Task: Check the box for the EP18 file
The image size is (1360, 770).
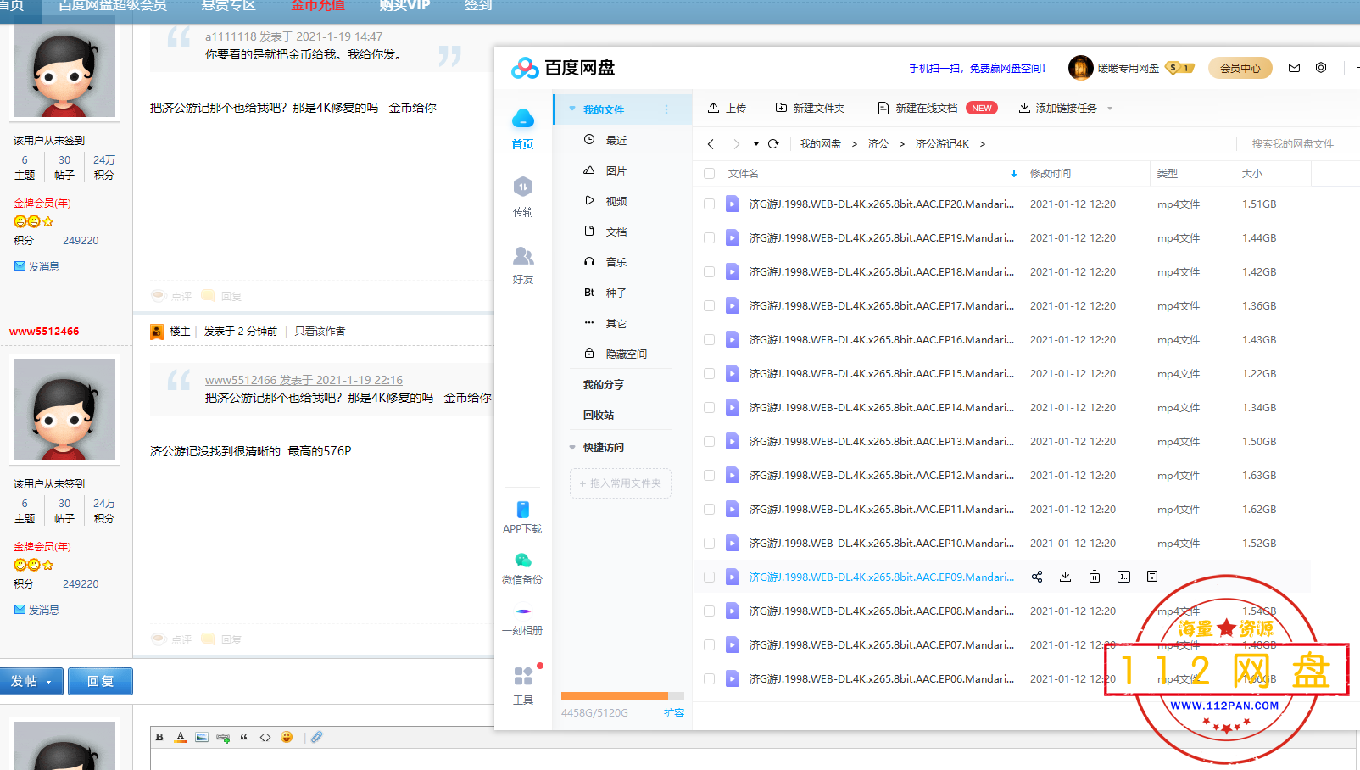Action: (709, 271)
